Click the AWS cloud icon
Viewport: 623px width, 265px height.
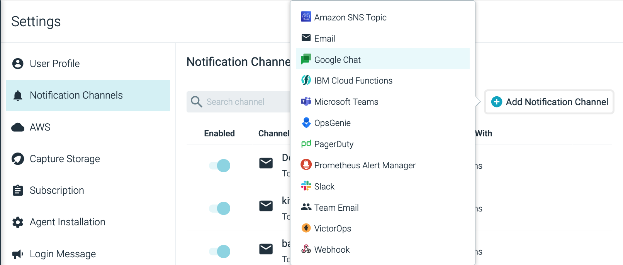pos(18,127)
